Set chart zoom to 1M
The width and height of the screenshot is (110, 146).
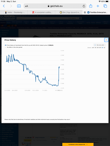[95, 47]
